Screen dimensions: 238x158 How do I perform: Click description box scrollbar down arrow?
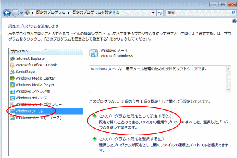click(228, 90)
